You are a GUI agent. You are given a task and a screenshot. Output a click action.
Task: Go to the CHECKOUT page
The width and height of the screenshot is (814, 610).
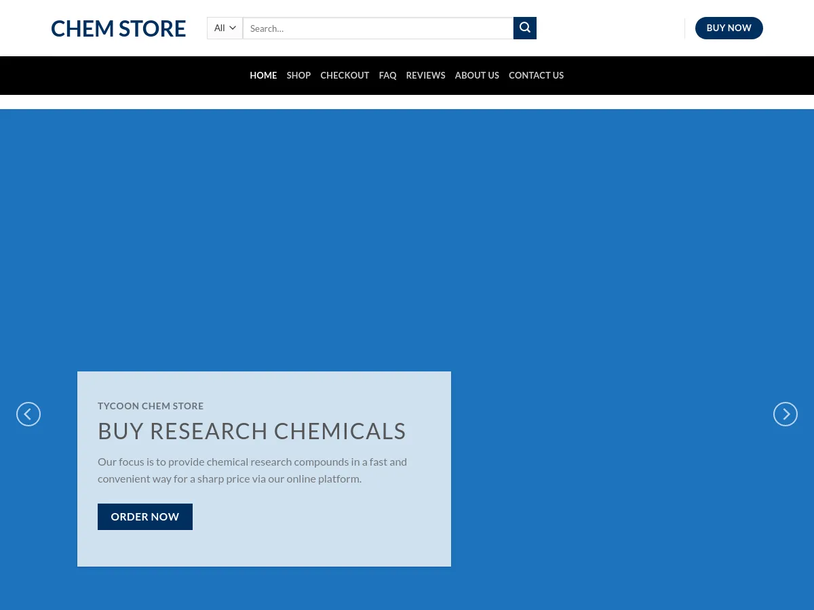tap(345, 75)
